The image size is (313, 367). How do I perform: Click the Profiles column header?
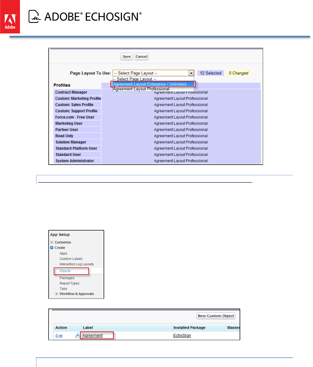pyautogui.click(x=62, y=85)
